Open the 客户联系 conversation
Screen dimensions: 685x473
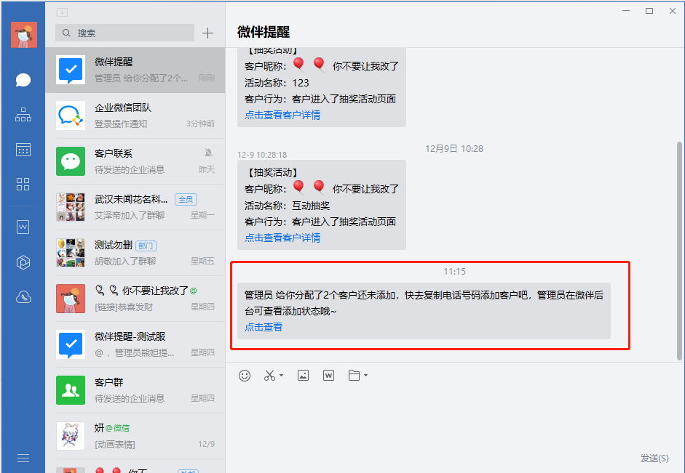[135, 162]
